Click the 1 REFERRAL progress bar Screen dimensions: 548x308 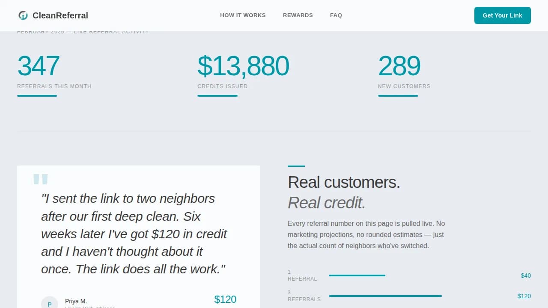357,275
